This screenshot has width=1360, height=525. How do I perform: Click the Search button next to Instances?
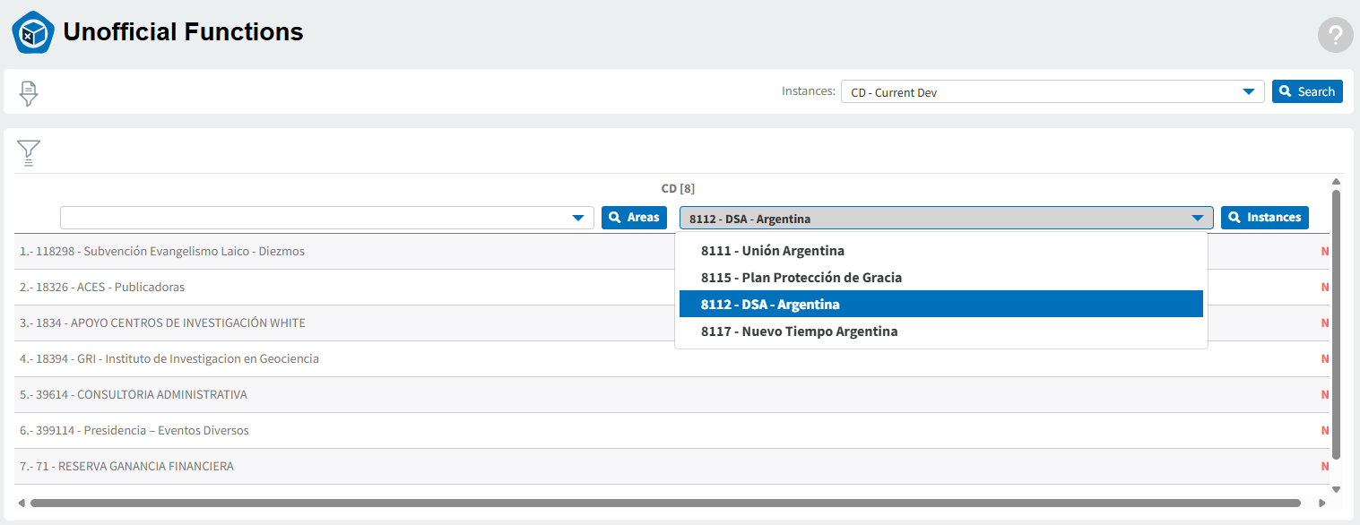(1307, 91)
